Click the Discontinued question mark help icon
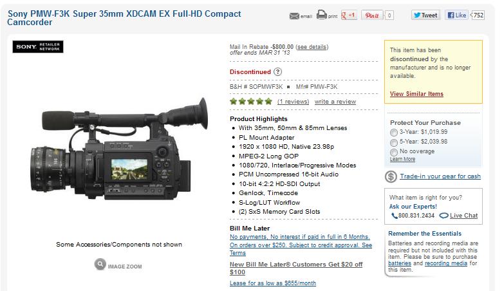 tap(277, 71)
